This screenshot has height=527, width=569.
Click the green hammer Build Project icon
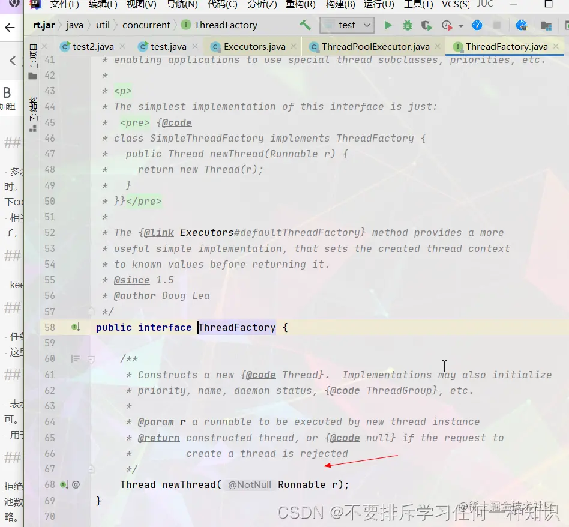305,25
